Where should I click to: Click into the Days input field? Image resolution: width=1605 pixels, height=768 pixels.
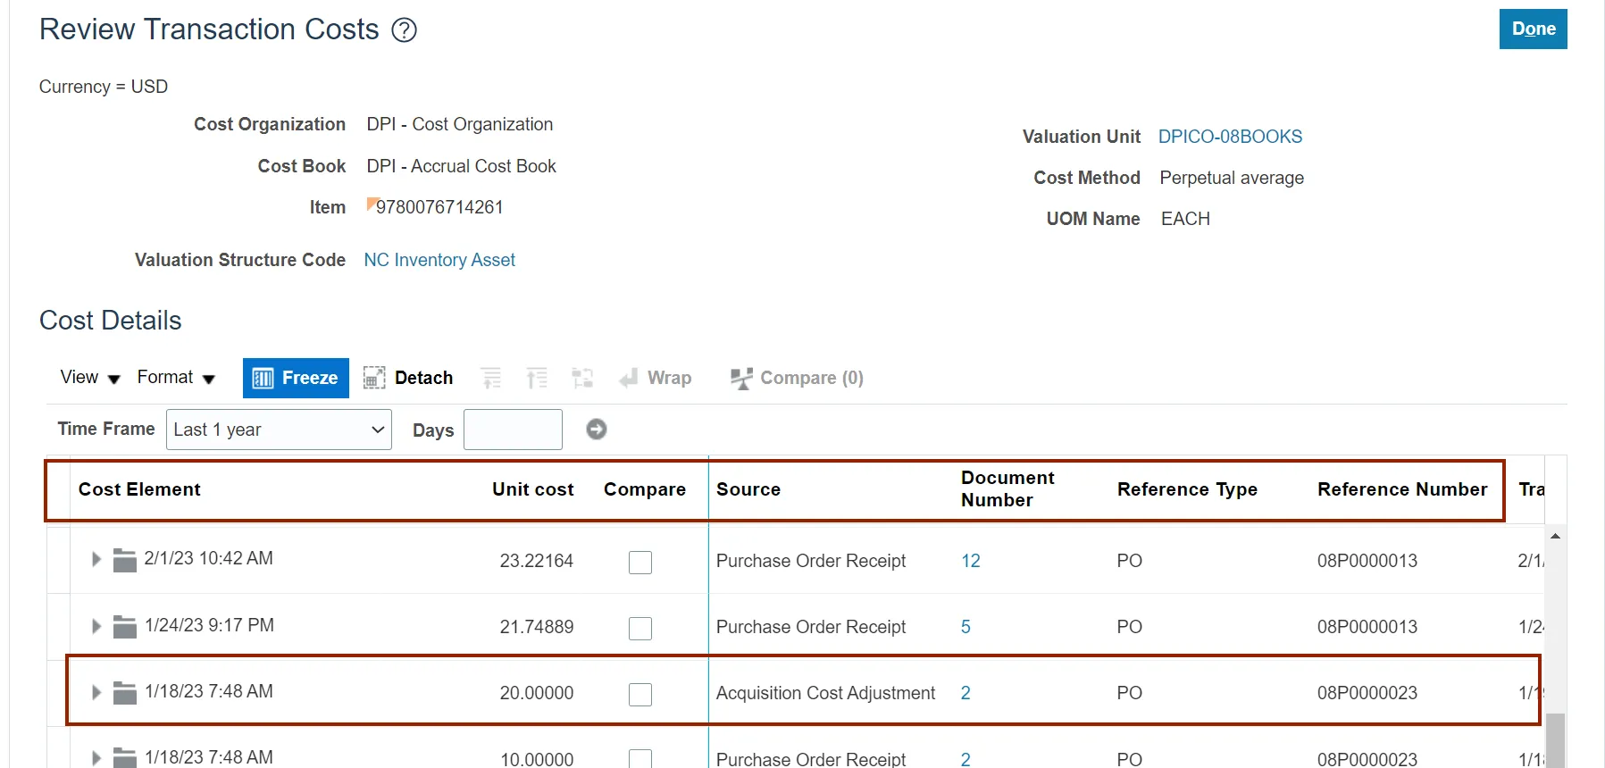[513, 430]
